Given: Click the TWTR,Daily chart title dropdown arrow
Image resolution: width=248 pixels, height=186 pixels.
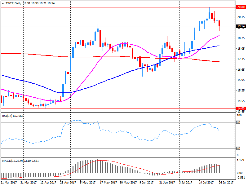Looking at the screenshot, I should pos(3,3).
